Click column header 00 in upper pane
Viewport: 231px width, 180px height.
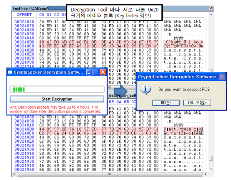click(x=42, y=15)
